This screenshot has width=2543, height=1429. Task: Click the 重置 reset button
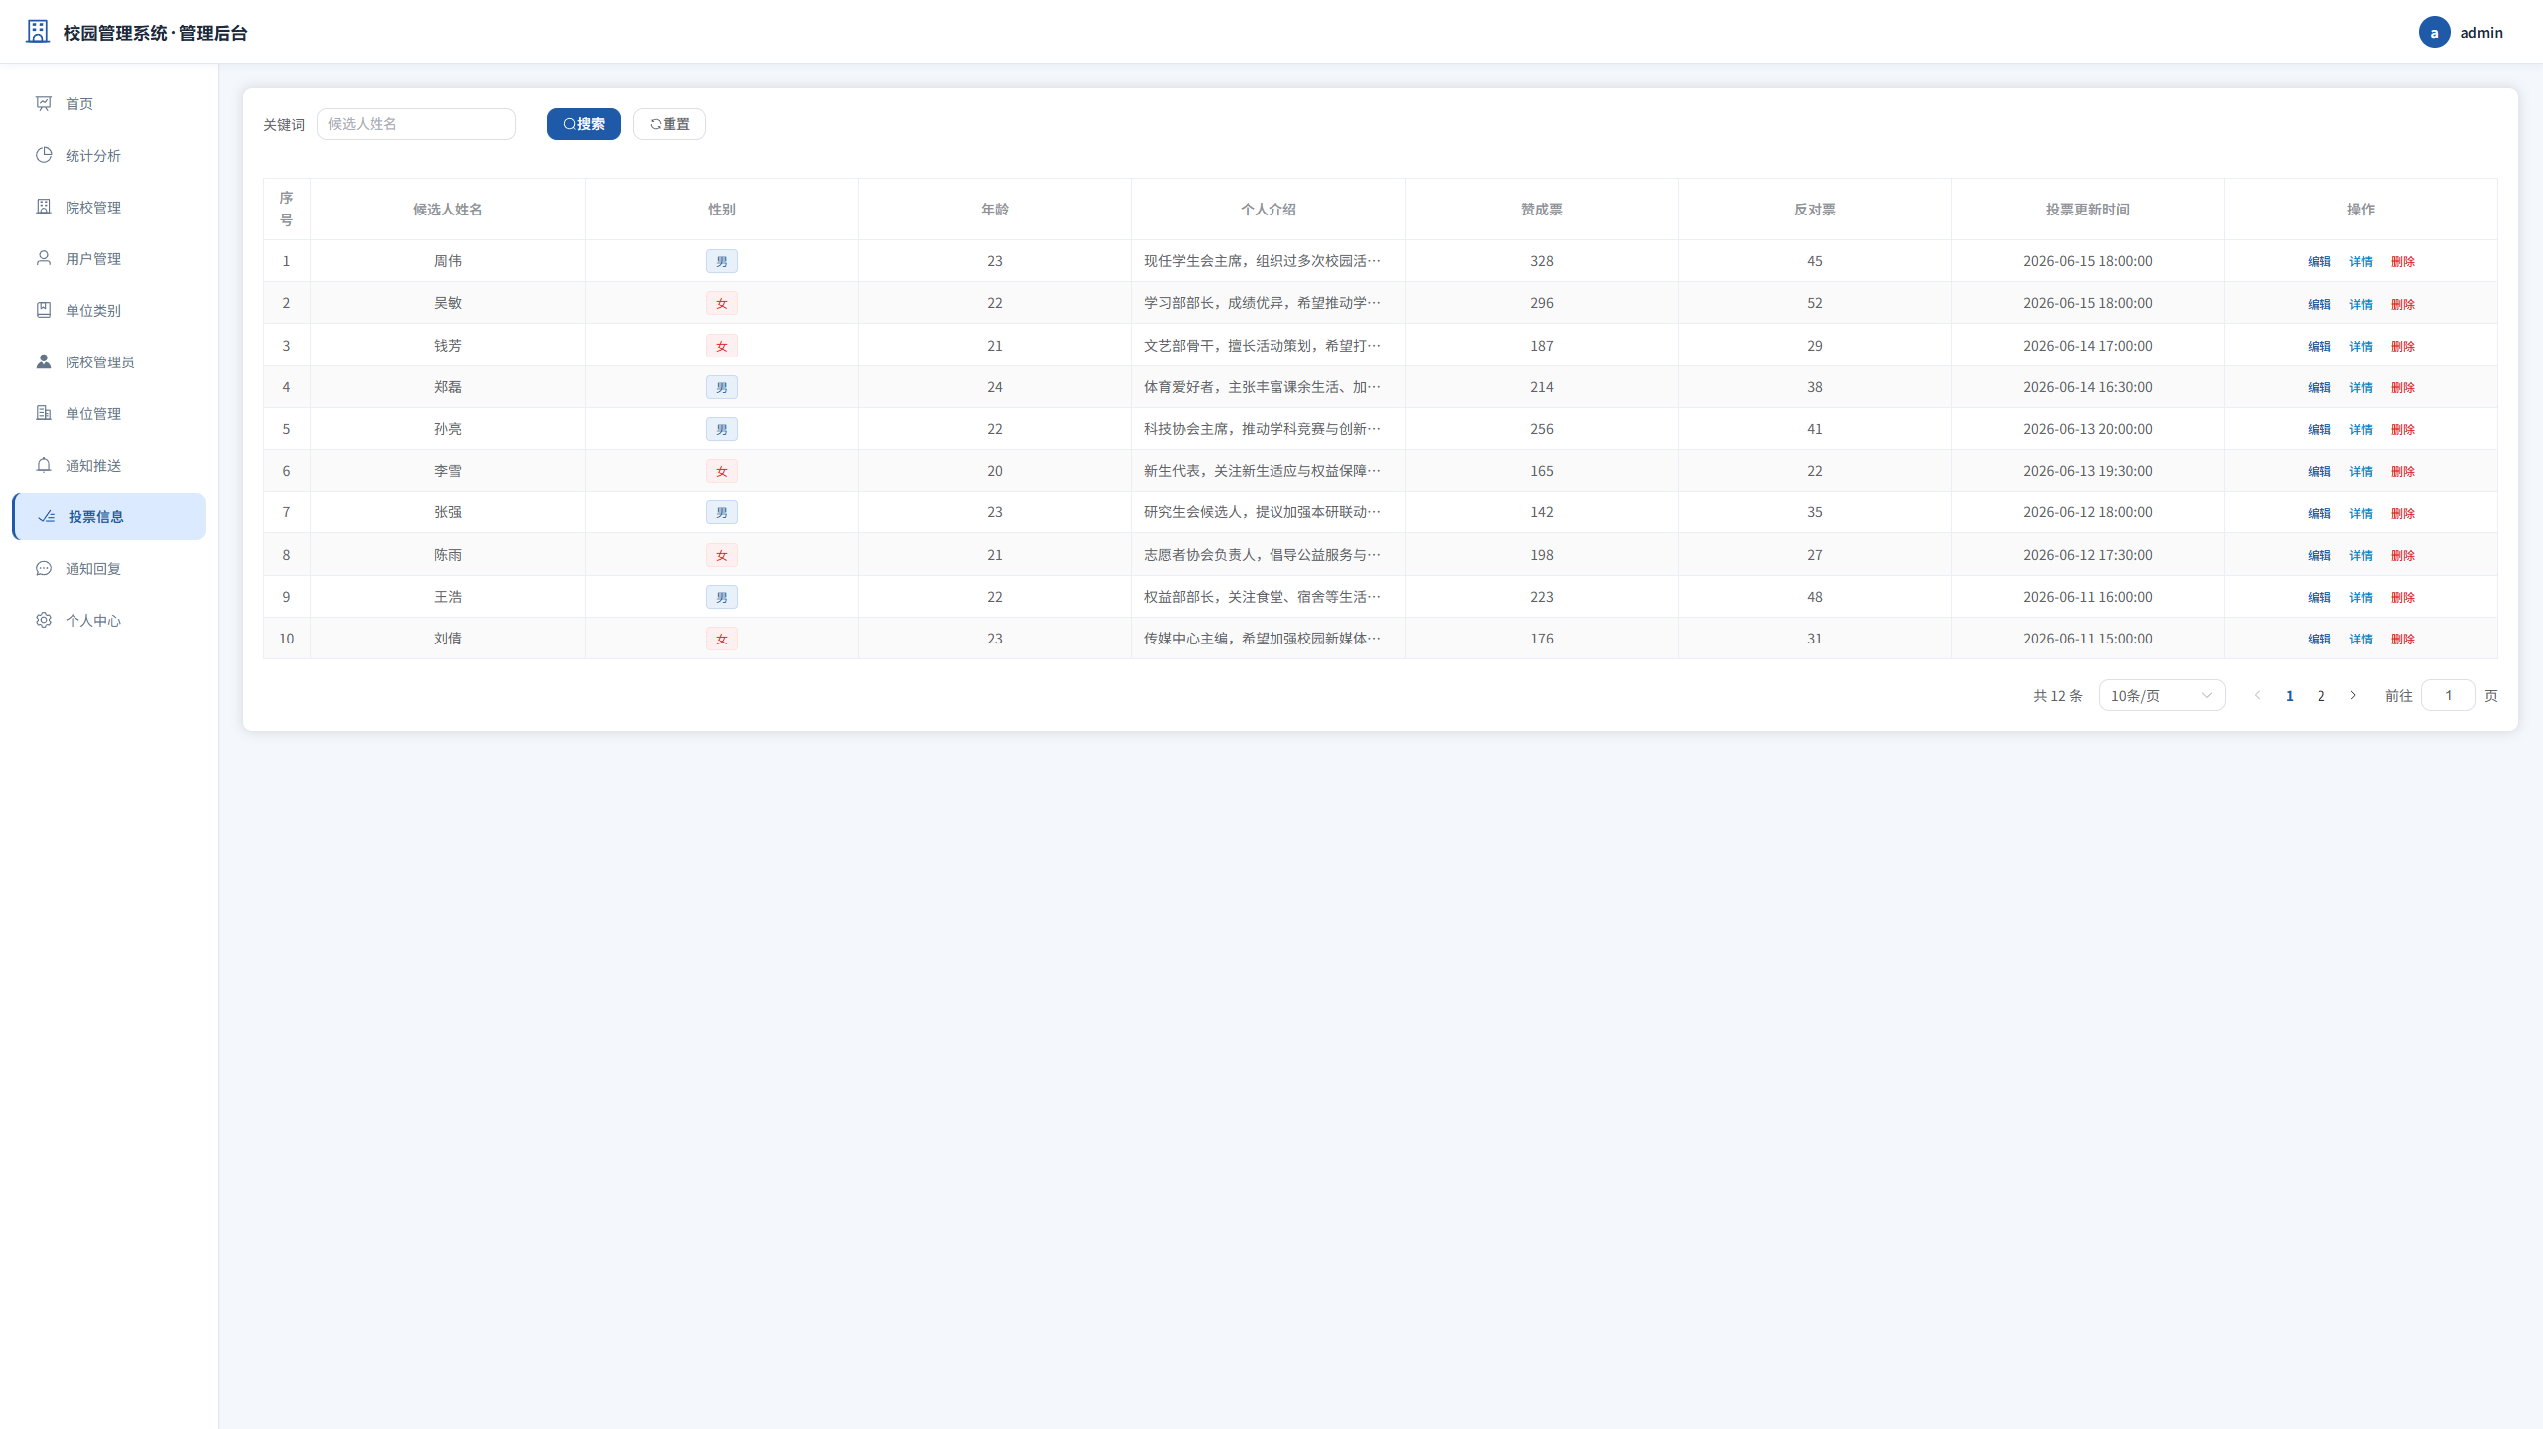pyautogui.click(x=670, y=124)
